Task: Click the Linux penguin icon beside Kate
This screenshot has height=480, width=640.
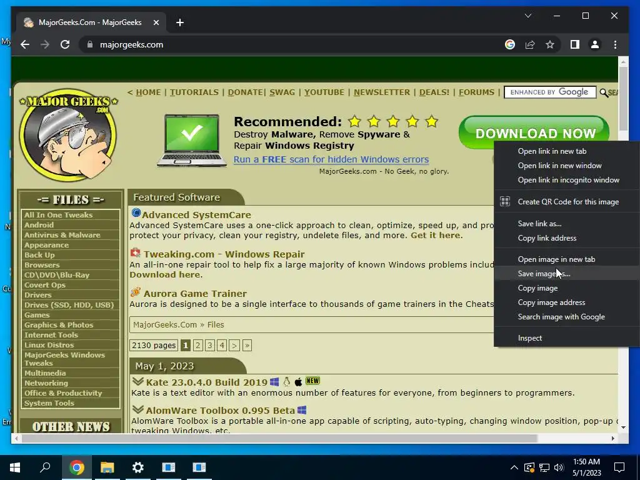Action: coord(286,382)
